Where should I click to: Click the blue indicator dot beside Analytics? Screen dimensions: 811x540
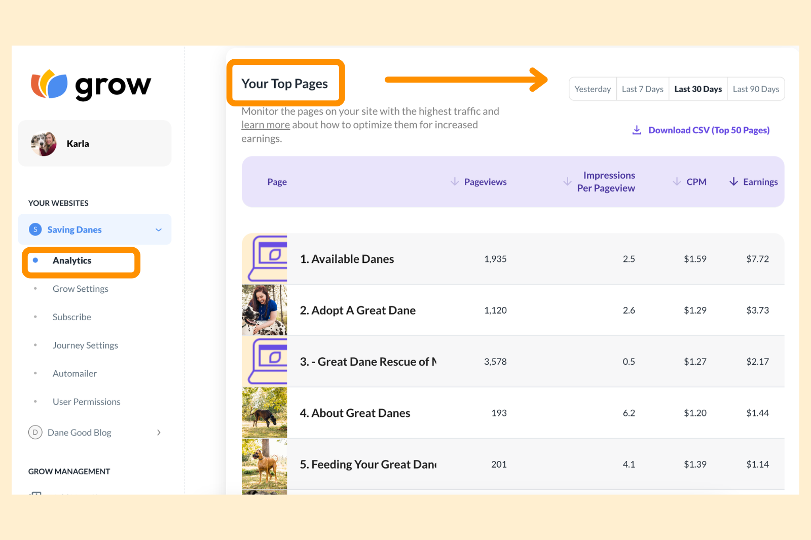coord(34,260)
